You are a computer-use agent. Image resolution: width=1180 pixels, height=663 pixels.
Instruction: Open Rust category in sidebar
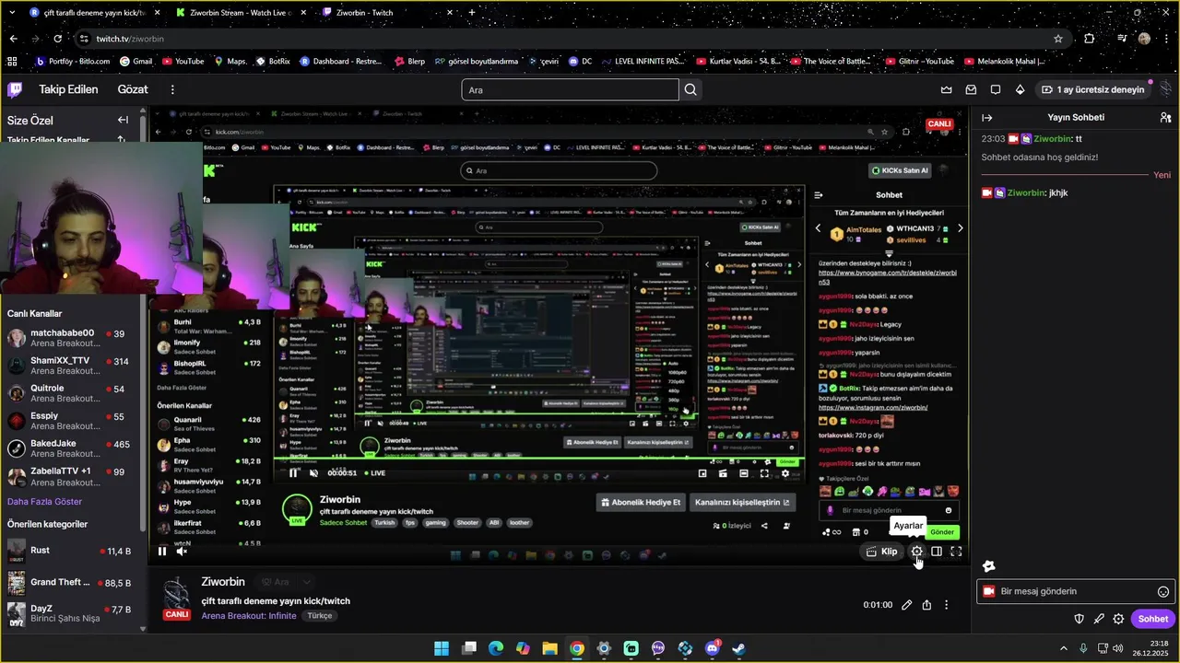(70, 552)
